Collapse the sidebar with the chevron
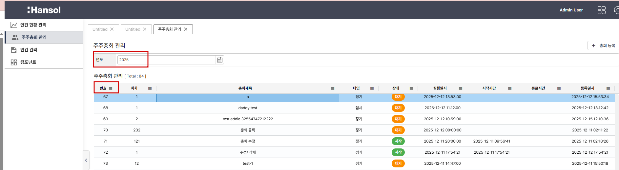The height and width of the screenshot is (170, 619). coord(86,160)
